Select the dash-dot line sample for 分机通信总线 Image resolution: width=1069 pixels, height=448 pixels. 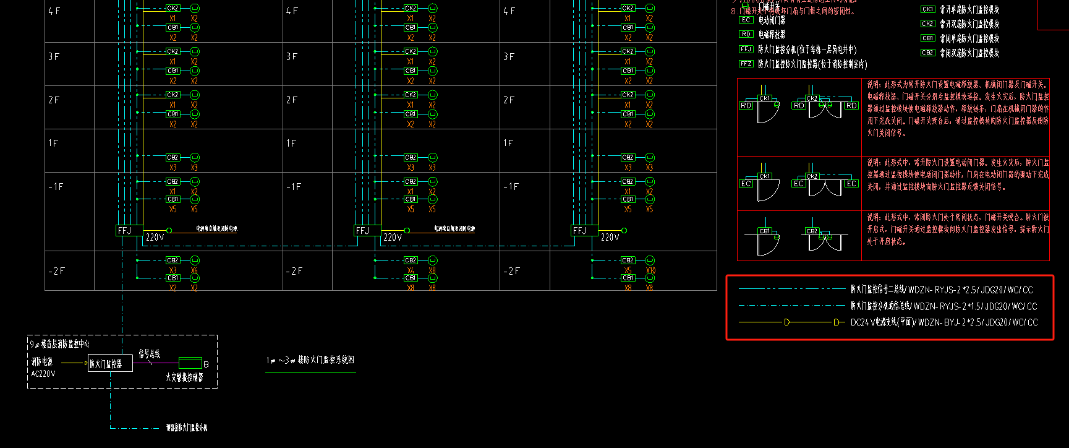click(792, 306)
